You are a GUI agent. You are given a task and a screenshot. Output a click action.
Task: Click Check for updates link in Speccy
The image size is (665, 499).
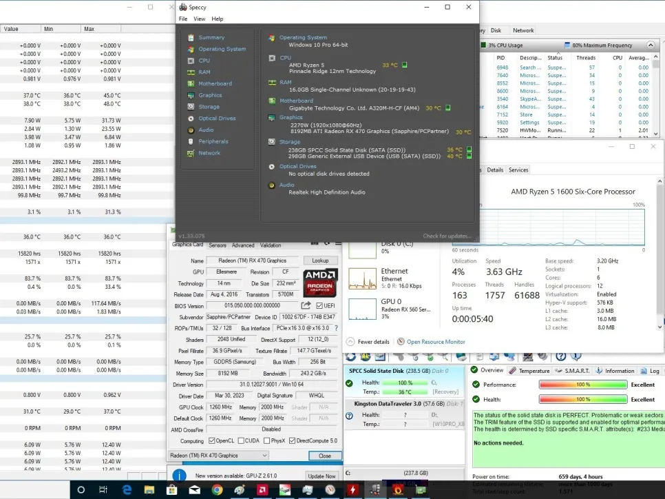click(x=447, y=236)
